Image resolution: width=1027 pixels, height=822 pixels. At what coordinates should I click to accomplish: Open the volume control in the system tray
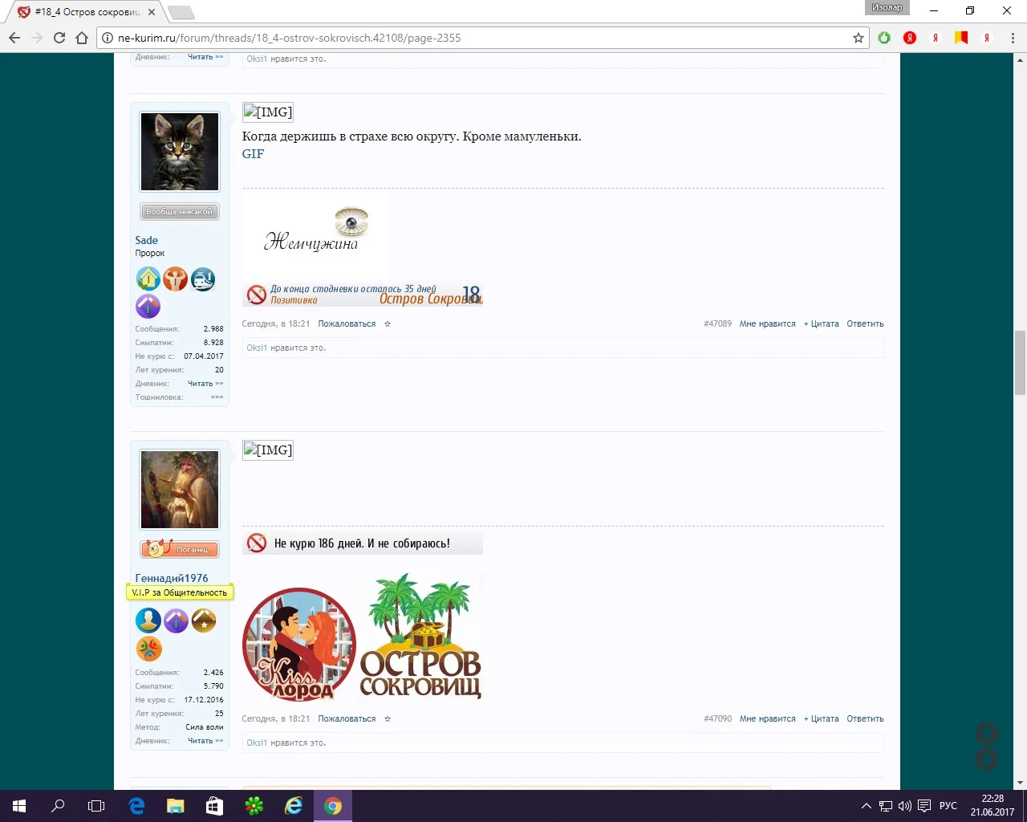coord(904,806)
